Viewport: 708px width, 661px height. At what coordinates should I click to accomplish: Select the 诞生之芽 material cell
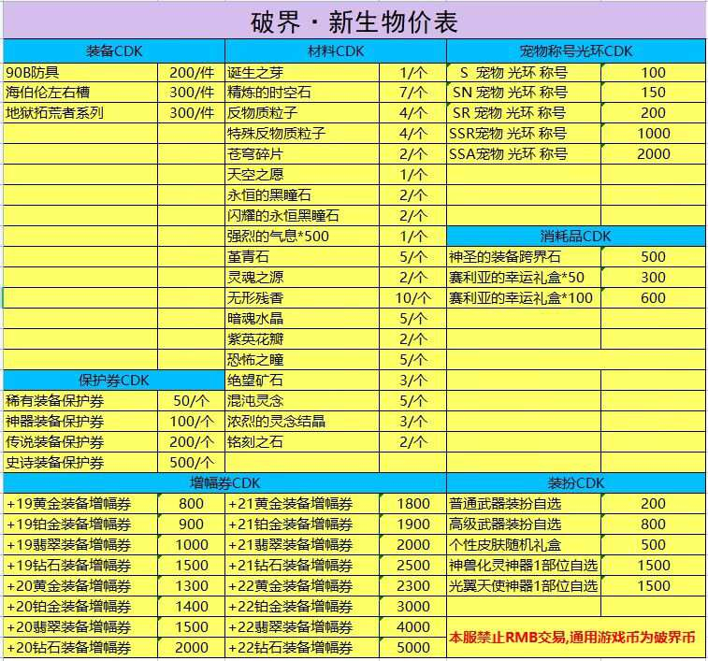click(302, 72)
